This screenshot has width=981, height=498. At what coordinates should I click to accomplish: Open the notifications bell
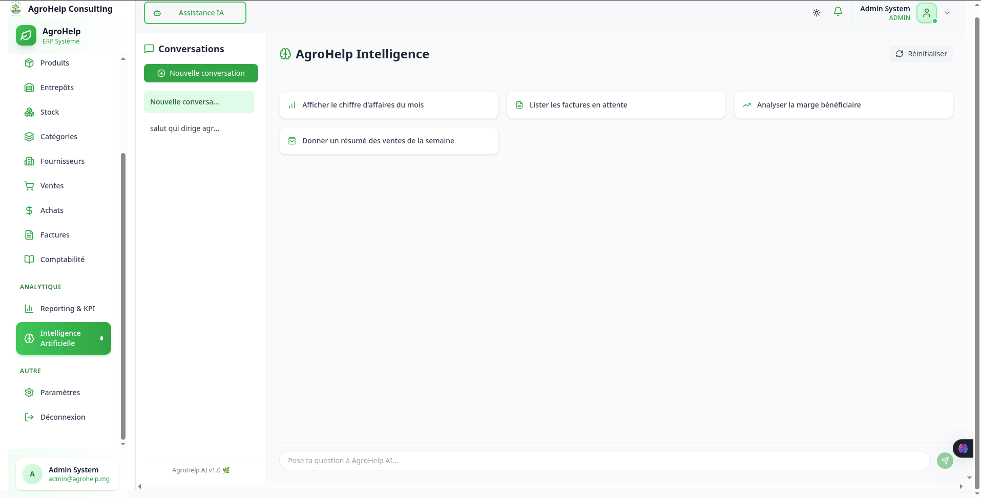838,12
